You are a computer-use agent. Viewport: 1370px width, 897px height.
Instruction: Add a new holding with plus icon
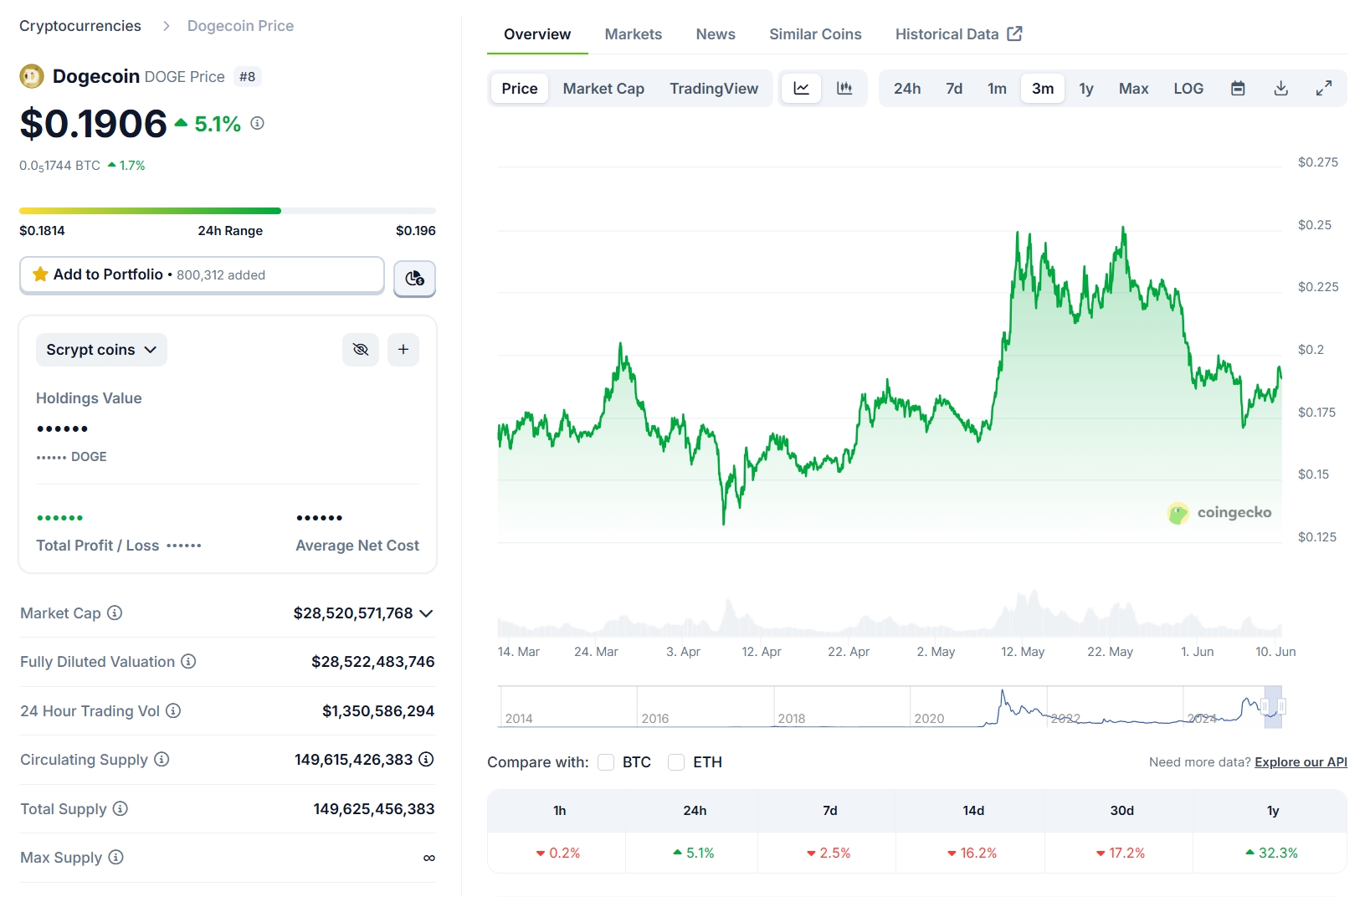[x=403, y=349]
